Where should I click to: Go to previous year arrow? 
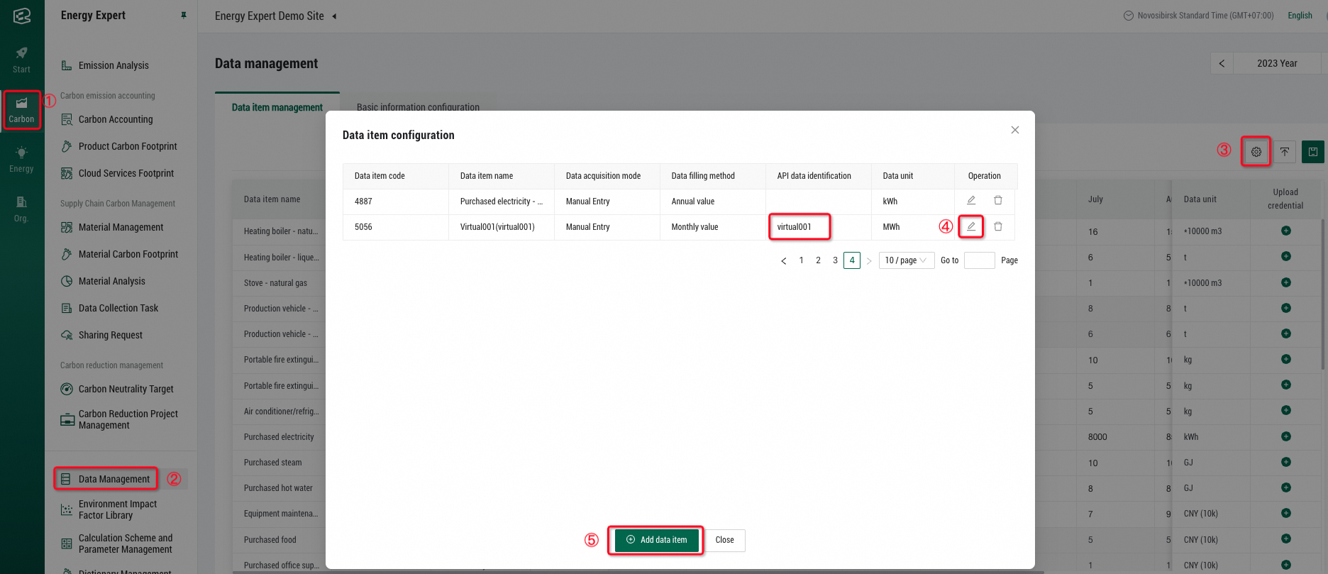point(1222,63)
